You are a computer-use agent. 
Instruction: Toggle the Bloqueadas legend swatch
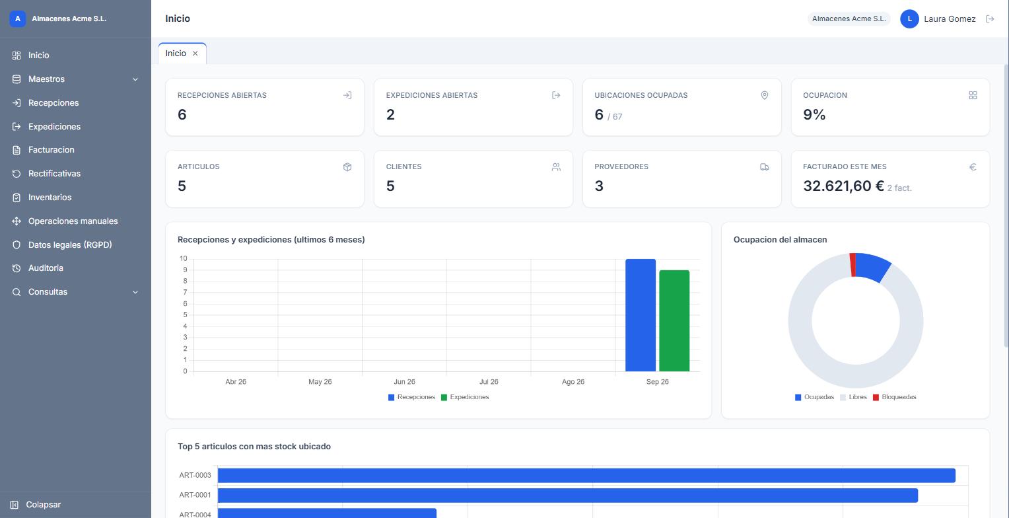pyautogui.click(x=876, y=398)
